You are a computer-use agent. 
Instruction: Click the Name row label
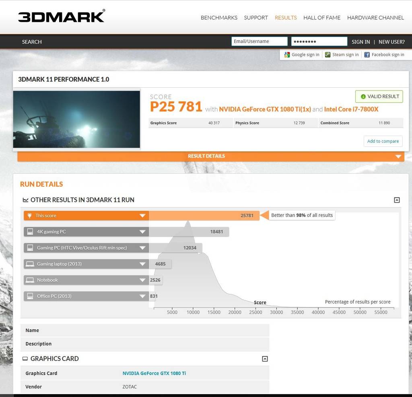(32, 330)
